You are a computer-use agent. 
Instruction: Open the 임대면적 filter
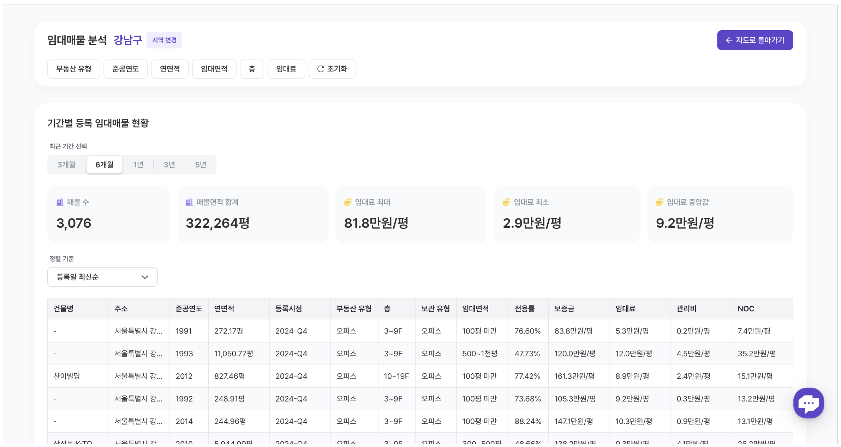[x=214, y=69]
